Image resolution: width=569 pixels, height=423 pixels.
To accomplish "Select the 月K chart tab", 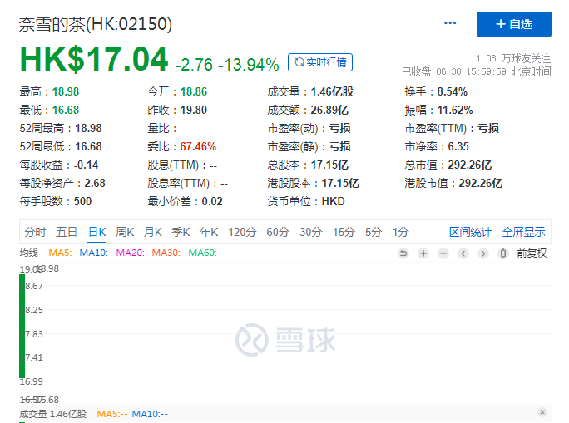I will (153, 232).
